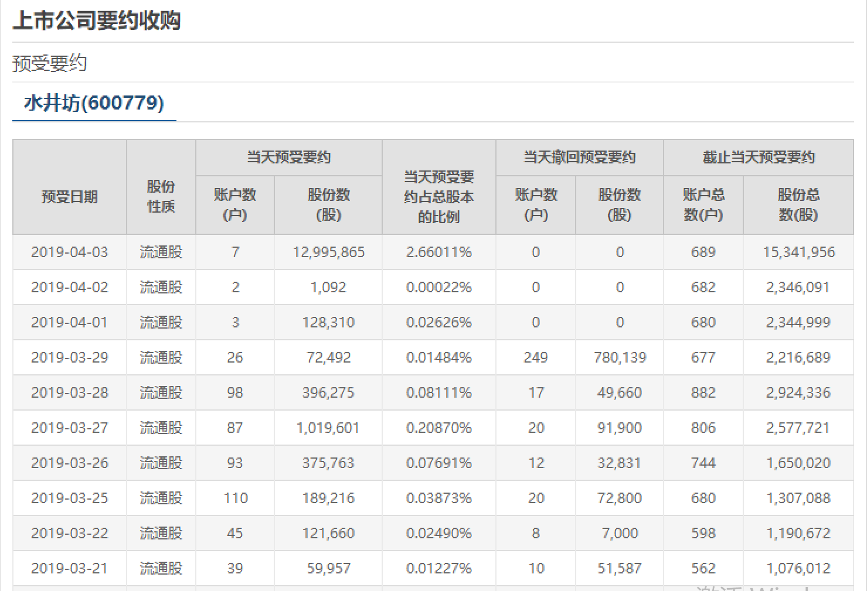
Task: Select the 2019-03-22 date cell
Action: click(70, 534)
